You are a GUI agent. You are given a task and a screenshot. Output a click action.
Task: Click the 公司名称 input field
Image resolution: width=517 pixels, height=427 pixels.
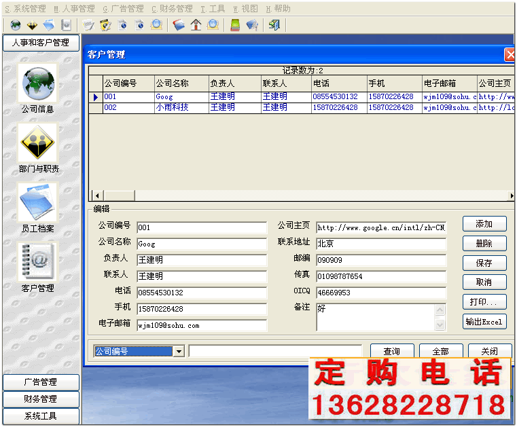coord(202,244)
